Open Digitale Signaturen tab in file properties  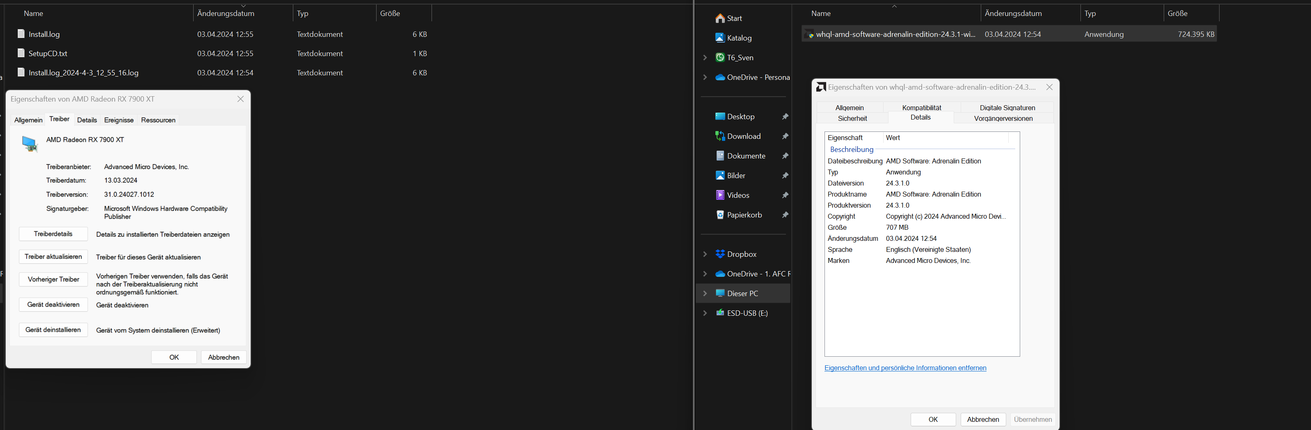1007,108
